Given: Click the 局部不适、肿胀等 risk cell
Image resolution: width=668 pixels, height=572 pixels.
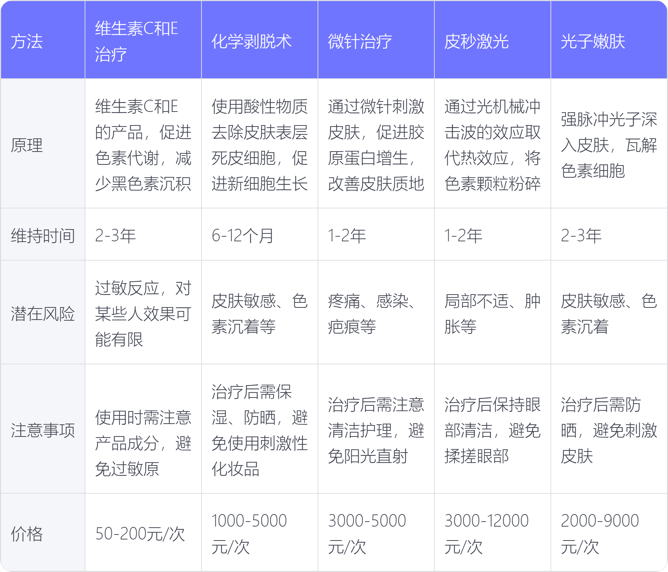Looking at the screenshot, I should (492, 314).
